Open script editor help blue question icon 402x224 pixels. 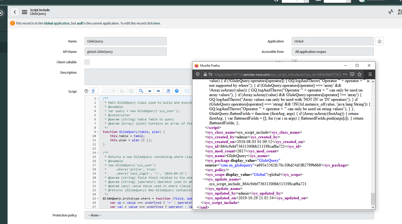coord(177,91)
